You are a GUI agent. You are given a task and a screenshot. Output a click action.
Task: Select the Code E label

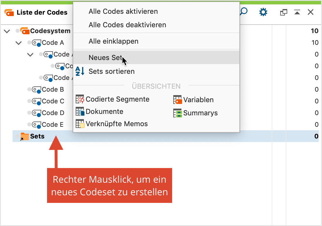pos(53,125)
